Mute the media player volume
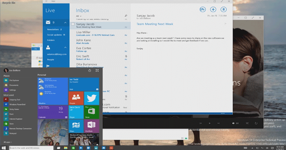286x150 pixels. coord(233,123)
